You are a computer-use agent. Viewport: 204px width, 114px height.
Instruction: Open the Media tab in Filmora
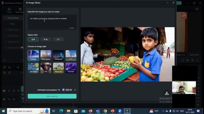[9, 10]
